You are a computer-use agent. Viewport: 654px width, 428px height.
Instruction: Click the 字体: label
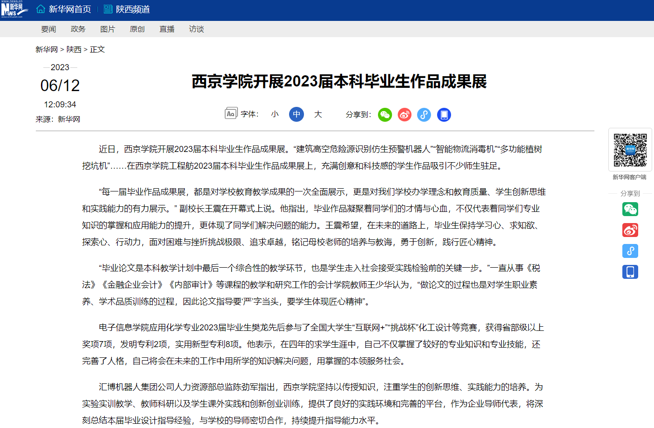(249, 114)
